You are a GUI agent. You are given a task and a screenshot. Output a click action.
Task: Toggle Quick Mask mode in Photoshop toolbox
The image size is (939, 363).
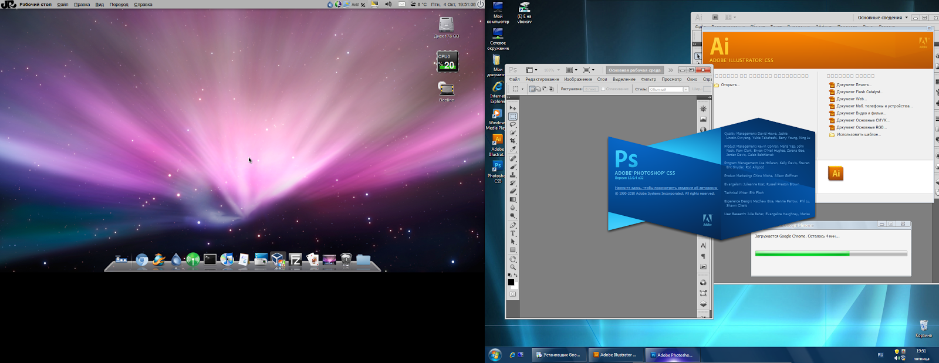[x=513, y=294]
